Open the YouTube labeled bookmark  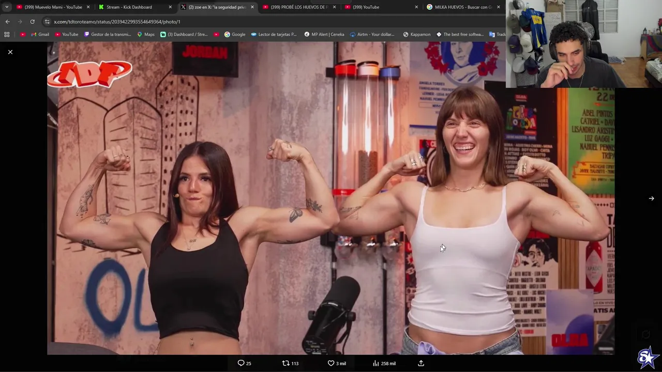click(66, 35)
